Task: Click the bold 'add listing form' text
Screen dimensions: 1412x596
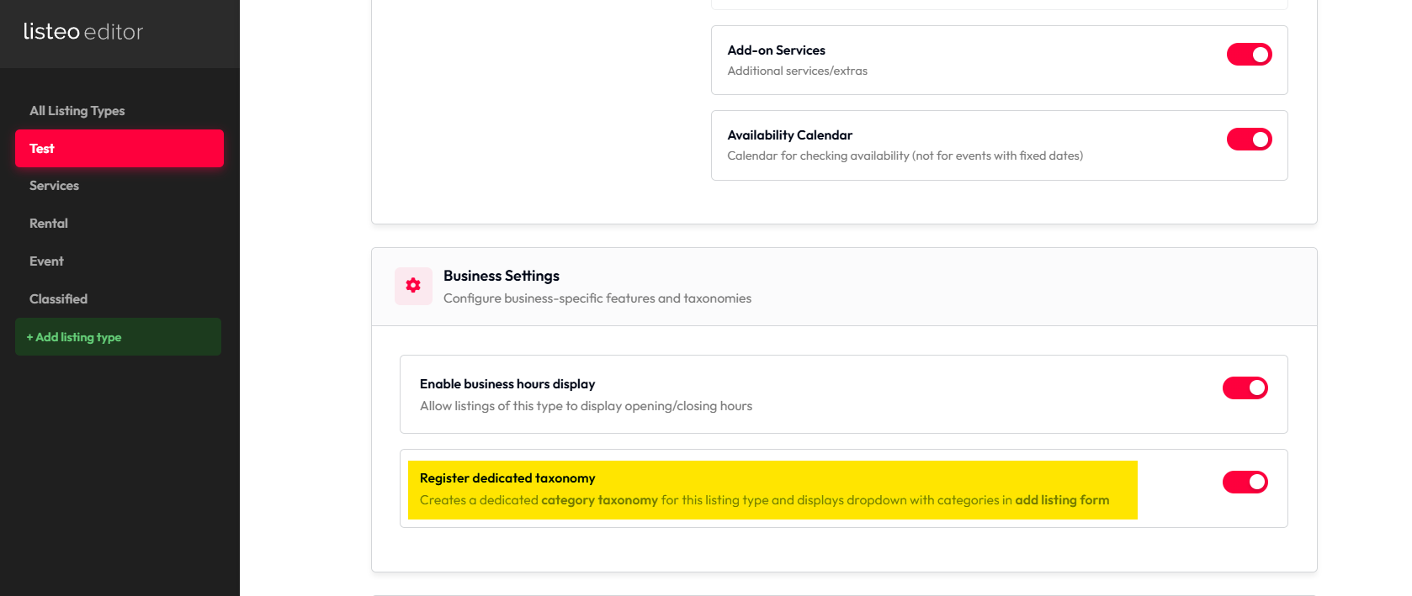Action: [1062, 500]
